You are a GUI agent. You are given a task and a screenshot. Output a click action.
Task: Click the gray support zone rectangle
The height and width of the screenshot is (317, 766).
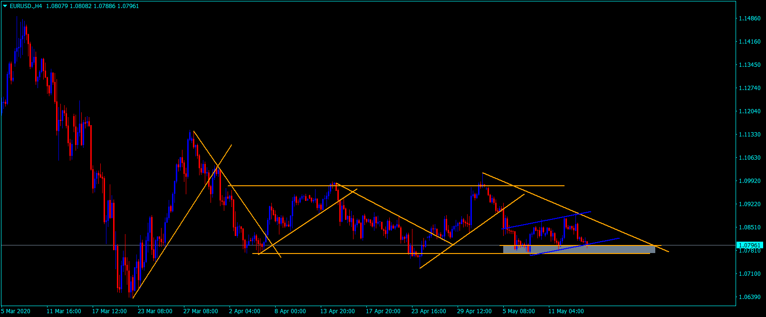point(579,249)
